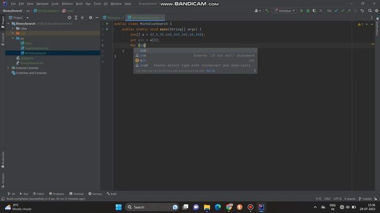Collapse the BinarySearch project root
Screen dimensions: 380x213
(8, 24)
